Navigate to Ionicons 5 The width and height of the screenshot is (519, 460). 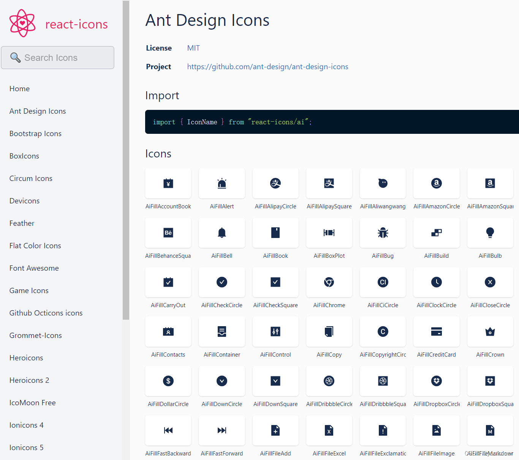27,447
